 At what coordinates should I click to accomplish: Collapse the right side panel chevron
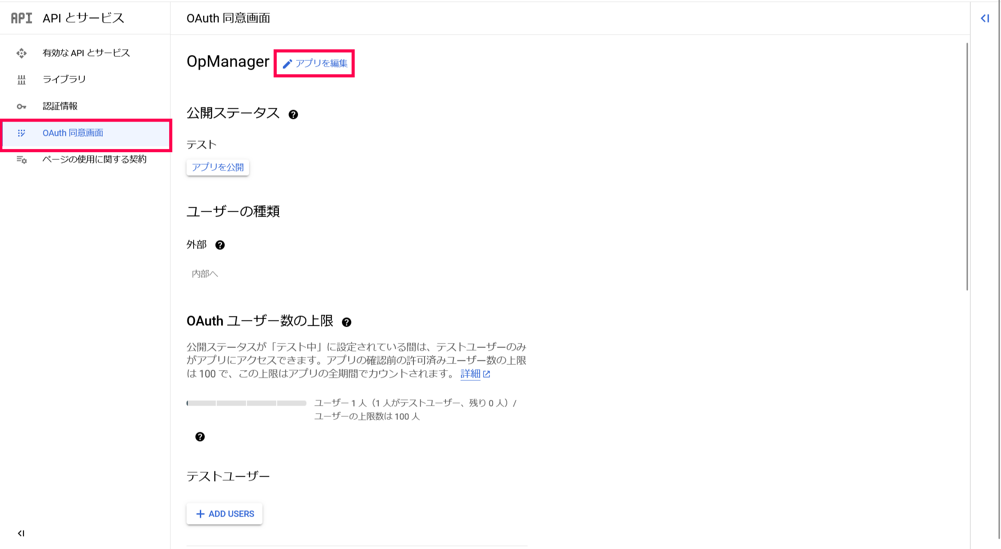pos(985,18)
